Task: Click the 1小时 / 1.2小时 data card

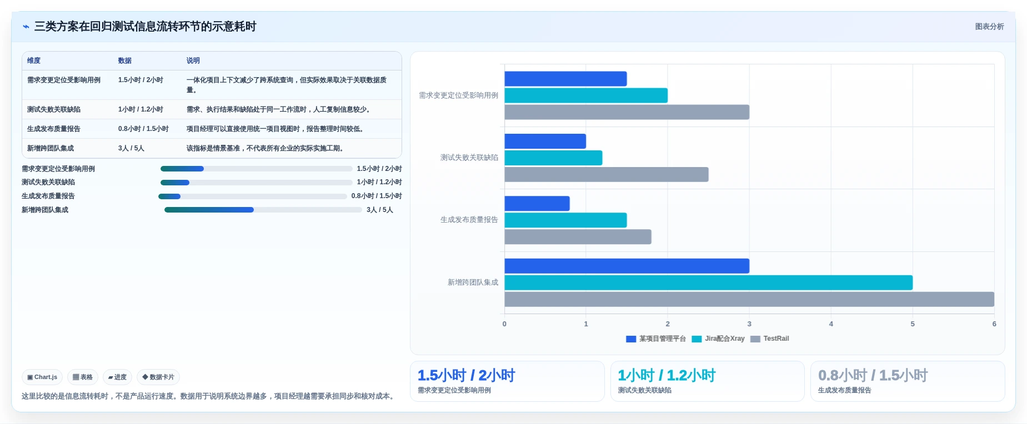Action: click(708, 381)
